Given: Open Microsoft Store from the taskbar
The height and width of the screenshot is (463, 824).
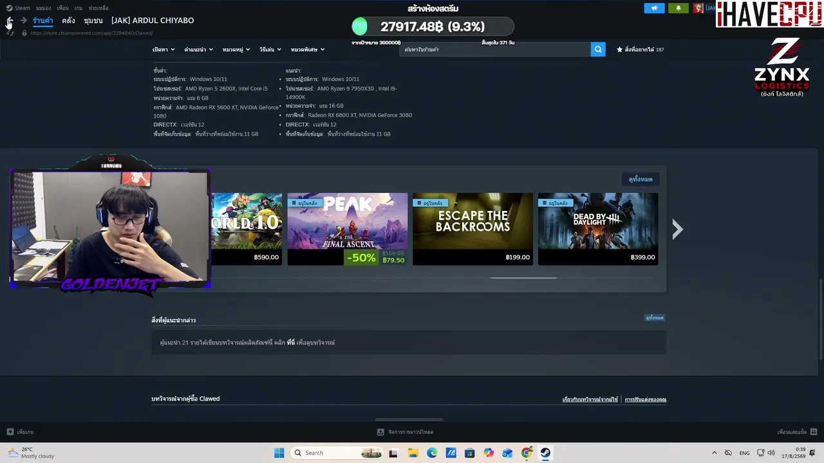Looking at the screenshot, I should 469,453.
